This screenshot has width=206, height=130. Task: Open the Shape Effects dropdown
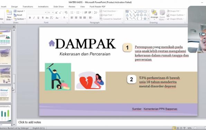point(175,19)
